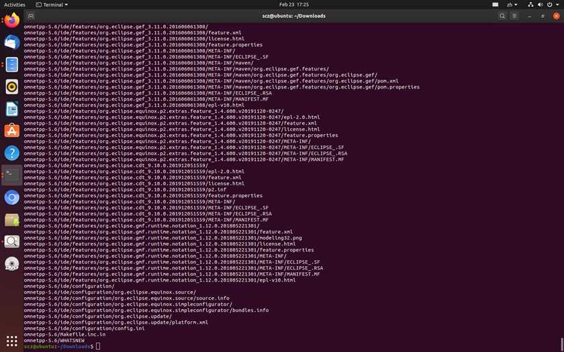Open network status icon in top bar
The width and height of the screenshot is (564, 352).
coord(530,5)
